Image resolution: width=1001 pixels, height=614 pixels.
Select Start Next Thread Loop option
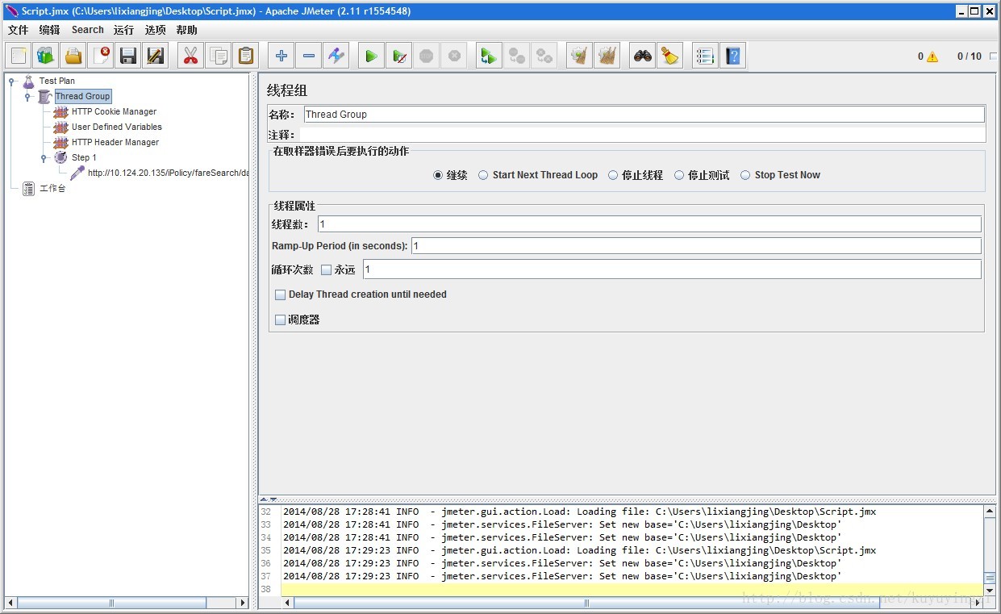(x=483, y=175)
